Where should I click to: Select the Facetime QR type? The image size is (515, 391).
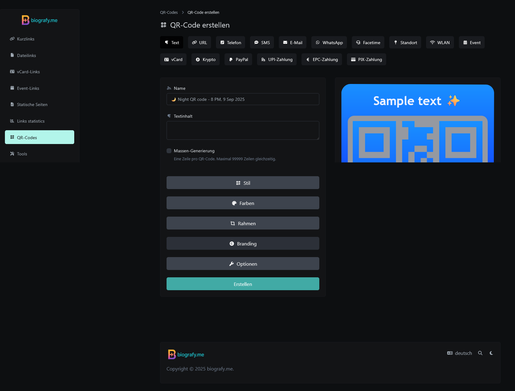368,42
